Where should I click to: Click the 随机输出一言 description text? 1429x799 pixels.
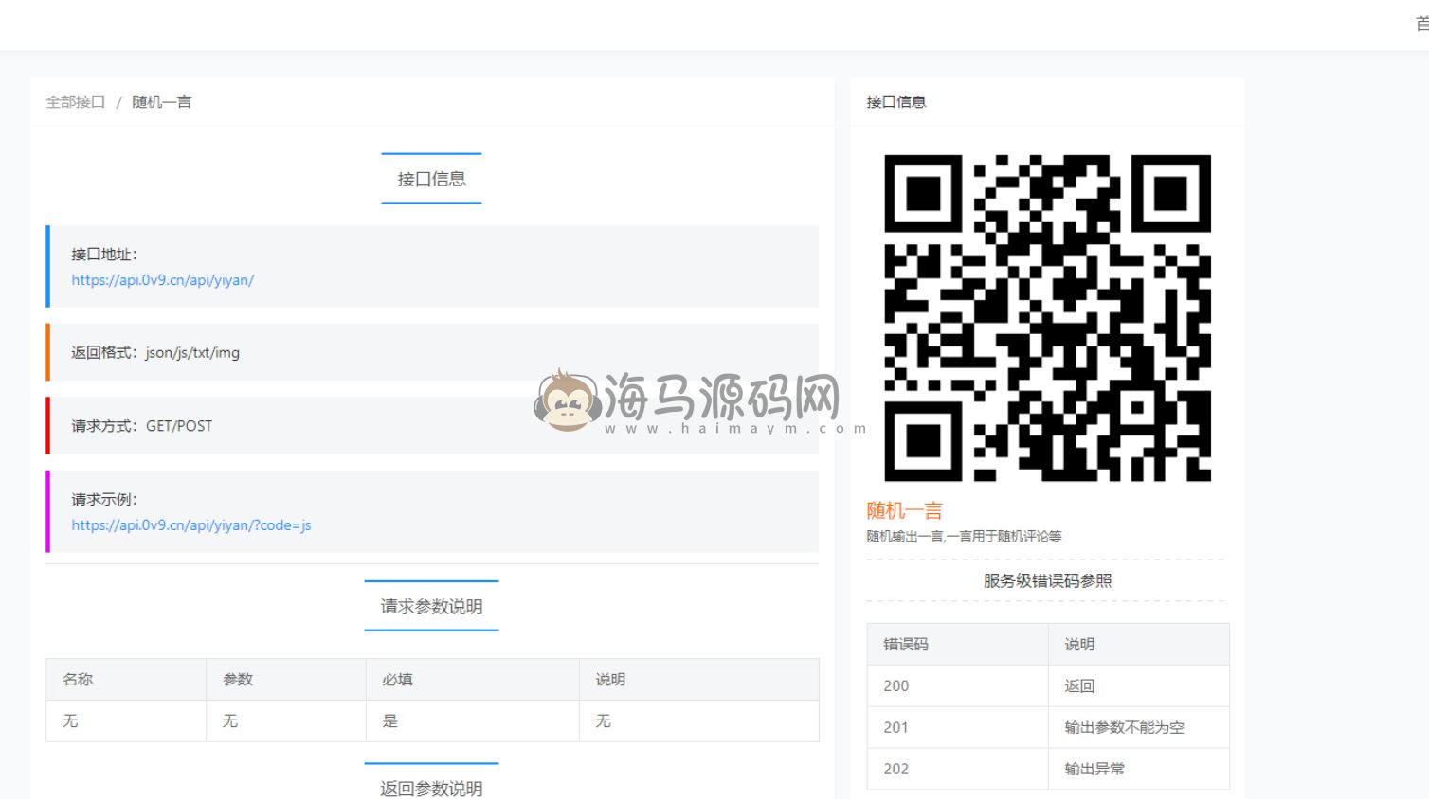pyautogui.click(x=964, y=536)
